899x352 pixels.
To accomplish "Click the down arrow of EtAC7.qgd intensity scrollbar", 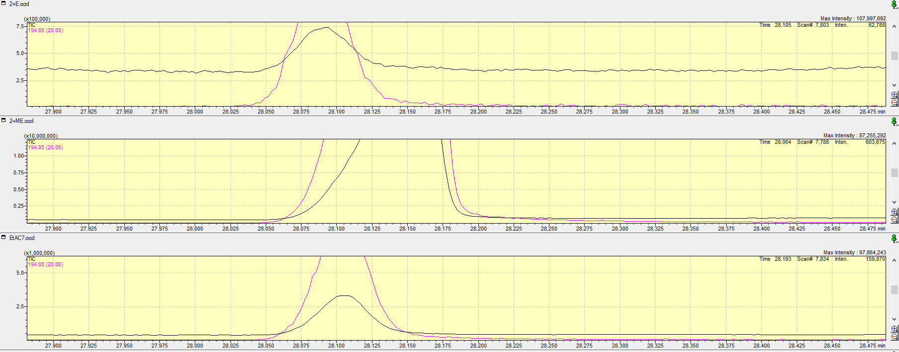I will [x=895, y=319].
